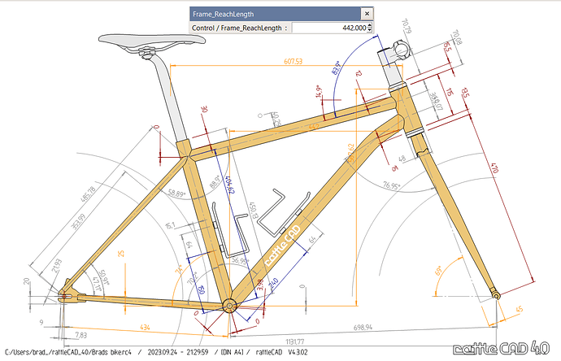The image size is (561, 361).
Task: Click the file path text in footer
Action: coord(68,352)
